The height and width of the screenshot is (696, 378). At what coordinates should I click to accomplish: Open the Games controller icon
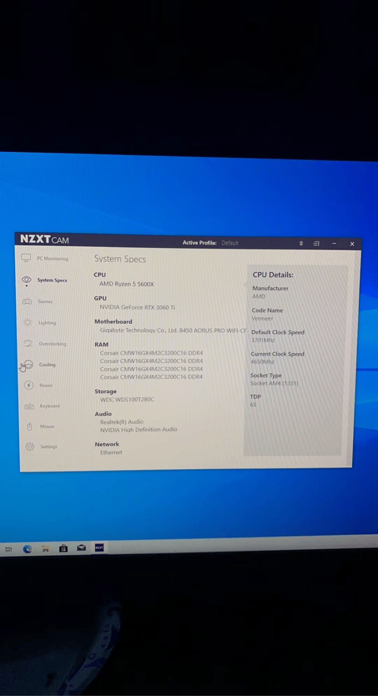pos(27,301)
